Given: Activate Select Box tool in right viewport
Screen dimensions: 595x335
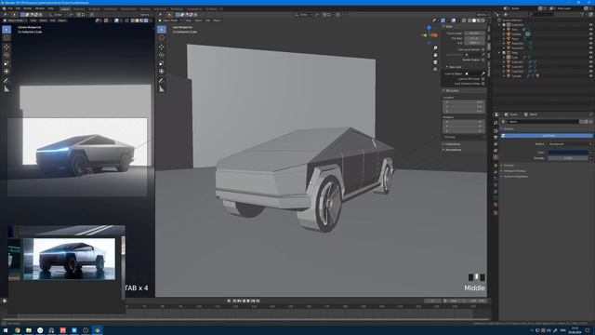Looking at the screenshot, I should (162, 29).
